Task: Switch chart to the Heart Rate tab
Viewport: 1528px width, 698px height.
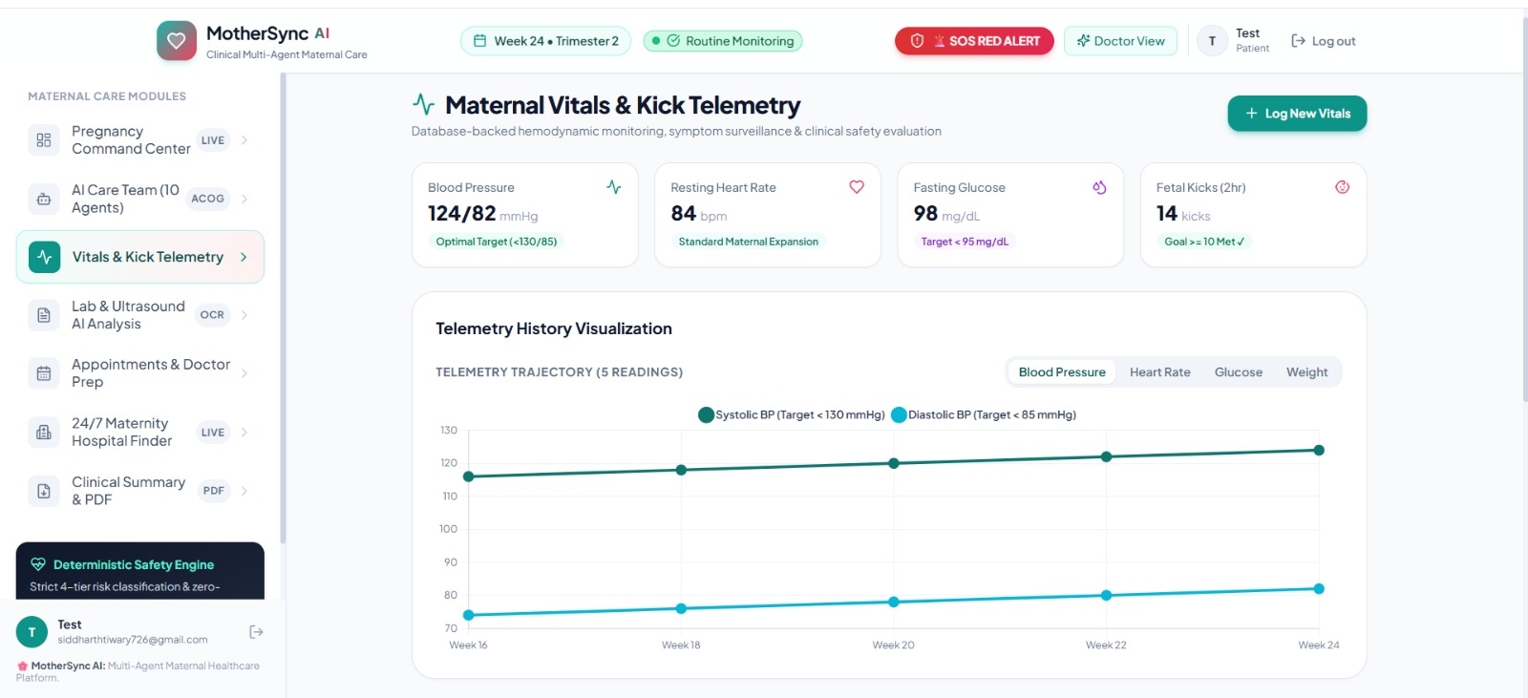Action: click(1159, 372)
